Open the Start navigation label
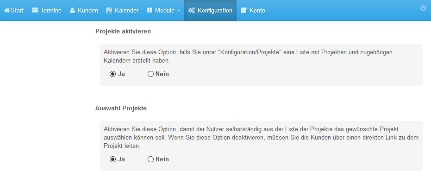 click(17, 11)
